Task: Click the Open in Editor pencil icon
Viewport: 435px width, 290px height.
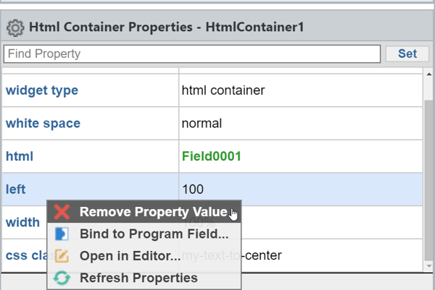Action: [x=62, y=256]
